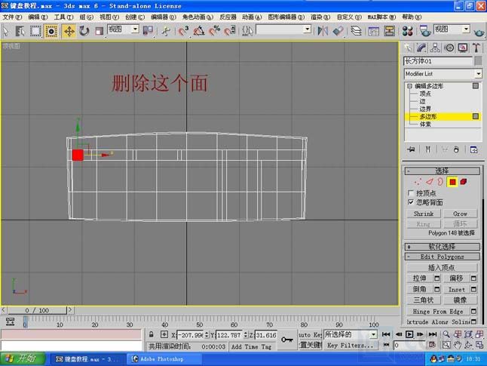The height and width of the screenshot is (366, 487).
Task: Toggle Percent Snap in toolbar
Action: (214, 31)
